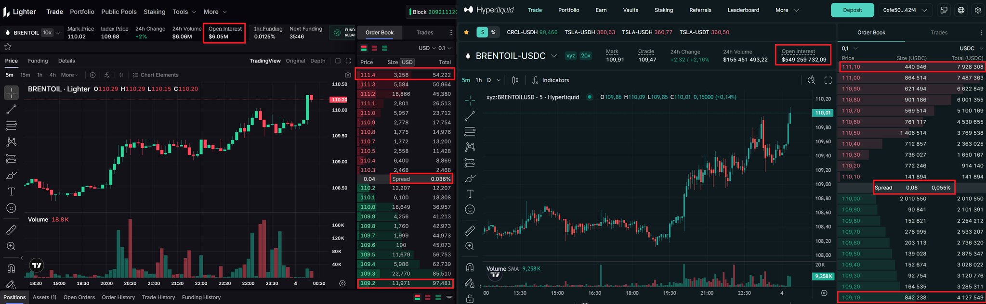The height and width of the screenshot is (304, 986).
Task: Switch Hyperliquid ticker display to dollar
Action: pyautogui.click(x=482, y=32)
